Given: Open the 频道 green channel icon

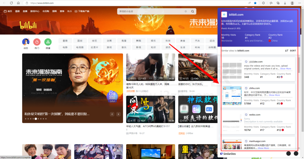Looking at the screenshot, I should click(x=48, y=42).
